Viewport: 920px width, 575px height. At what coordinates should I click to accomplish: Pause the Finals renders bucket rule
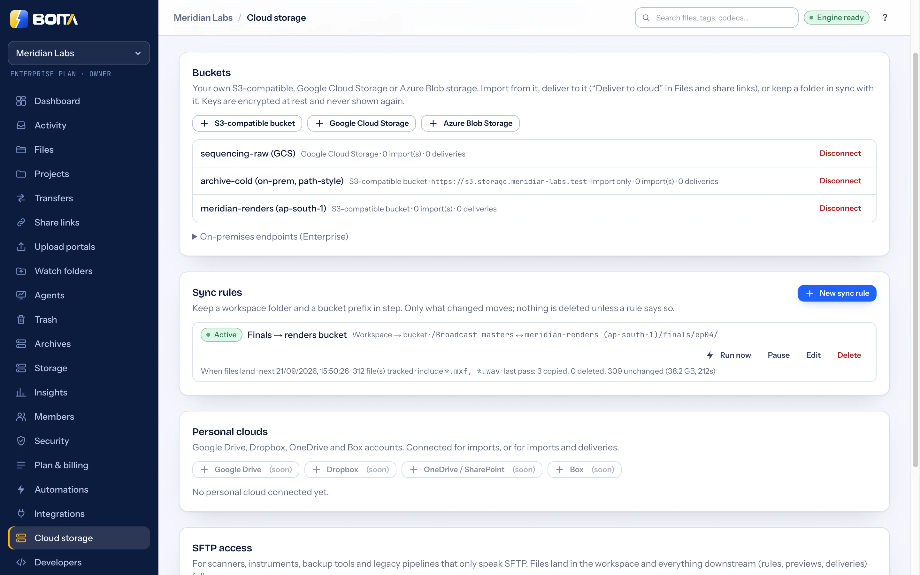pos(778,355)
